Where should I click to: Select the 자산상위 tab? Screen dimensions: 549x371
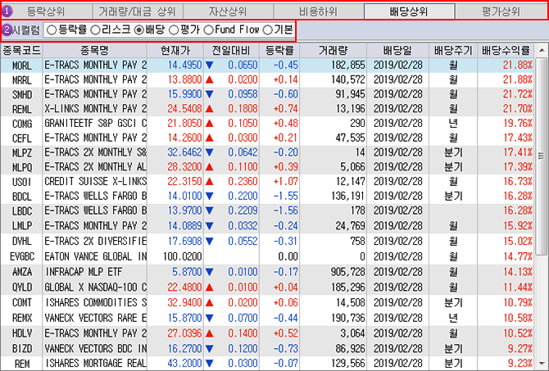point(228,11)
